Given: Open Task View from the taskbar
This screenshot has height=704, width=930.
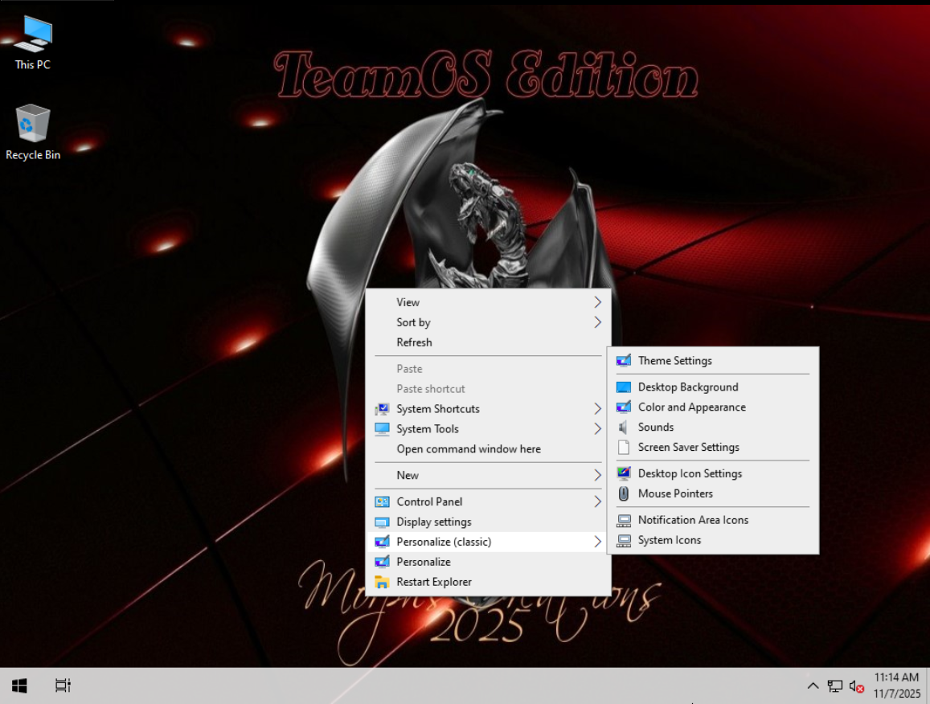Looking at the screenshot, I should pos(63,686).
